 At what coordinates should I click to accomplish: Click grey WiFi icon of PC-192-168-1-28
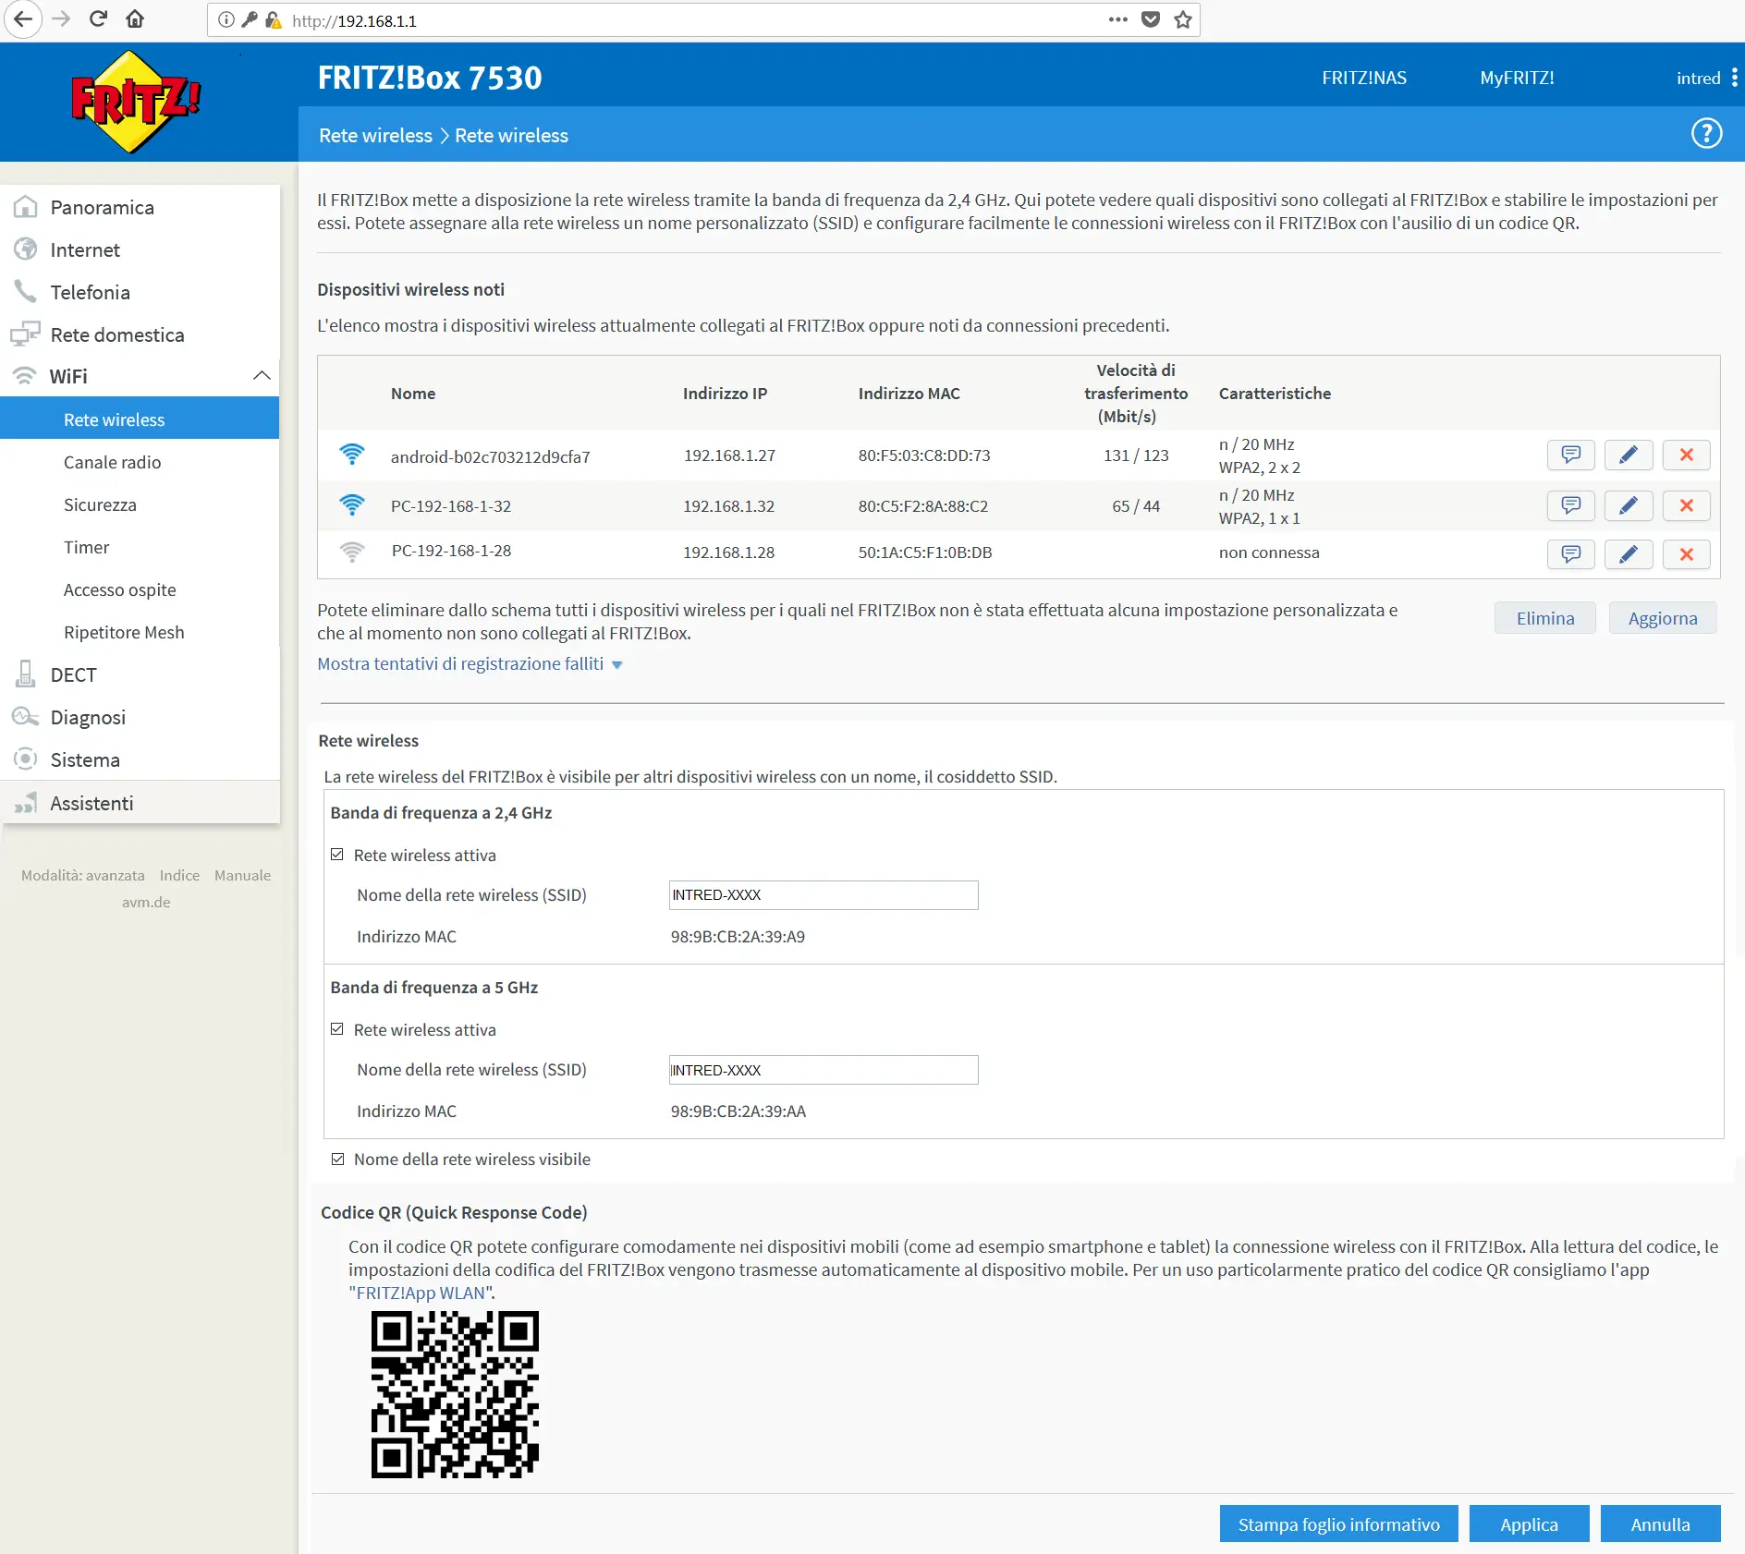pos(352,552)
